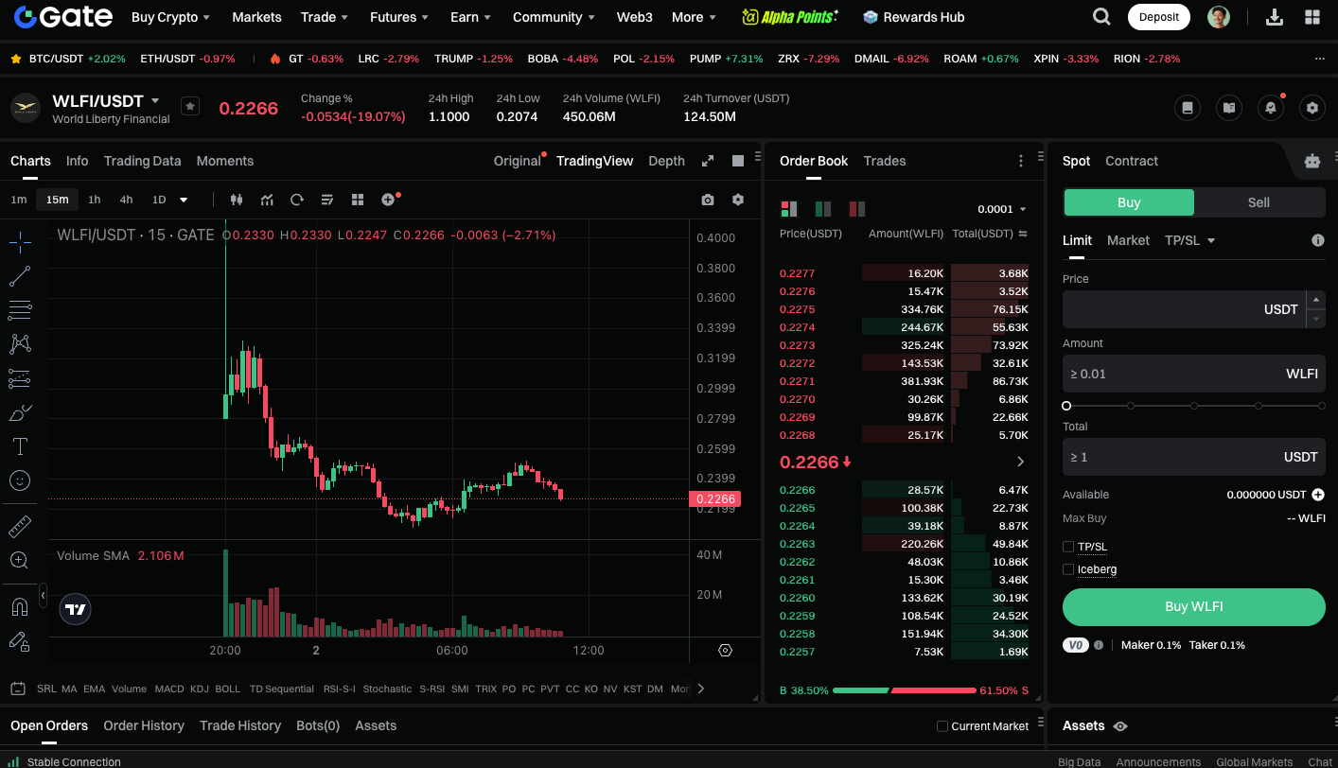Select the ruler measure tool
1338x768 pixels.
coord(20,526)
